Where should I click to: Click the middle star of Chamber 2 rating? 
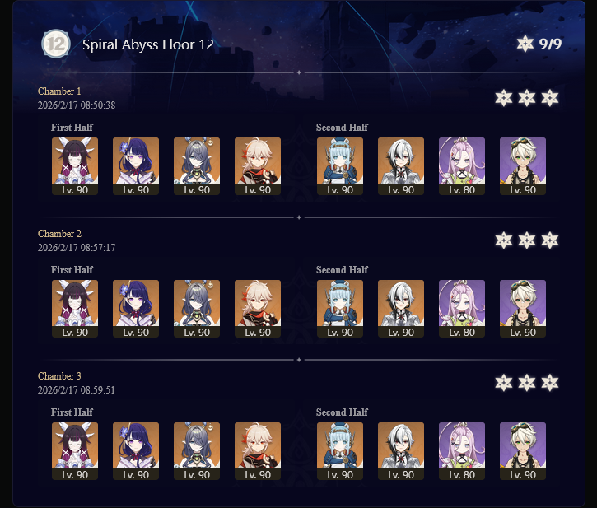(527, 240)
